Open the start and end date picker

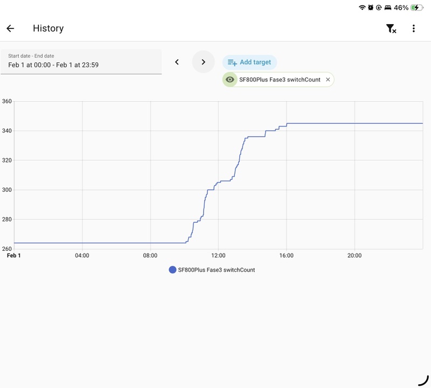pos(81,61)
